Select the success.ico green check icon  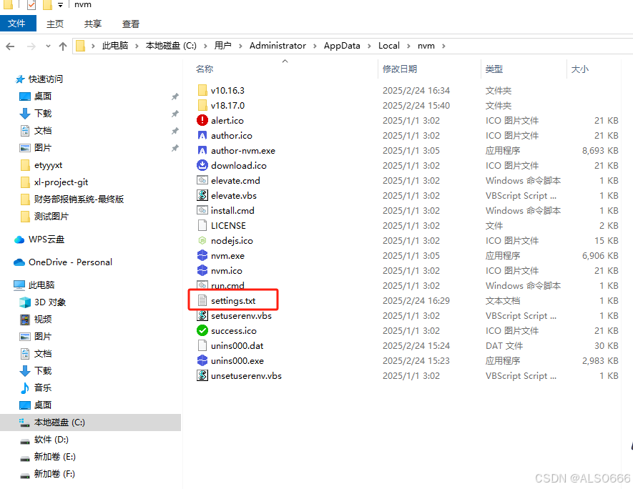(x=202, y=330)
